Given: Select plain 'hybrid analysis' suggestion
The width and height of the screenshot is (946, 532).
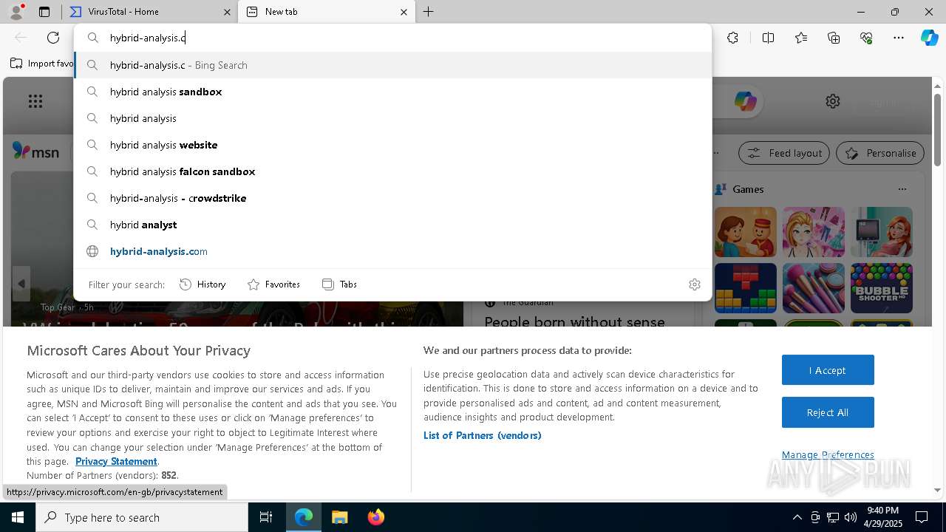Looking at the screenshot, I should tap(392, 118).
